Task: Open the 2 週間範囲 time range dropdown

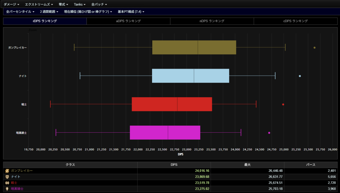Action: (x=49, y=12)
